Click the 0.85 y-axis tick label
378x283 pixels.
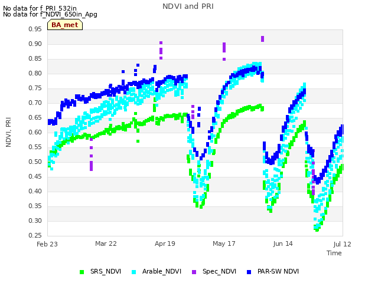[35, 58]
